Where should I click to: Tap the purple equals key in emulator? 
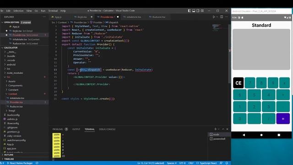283,119
